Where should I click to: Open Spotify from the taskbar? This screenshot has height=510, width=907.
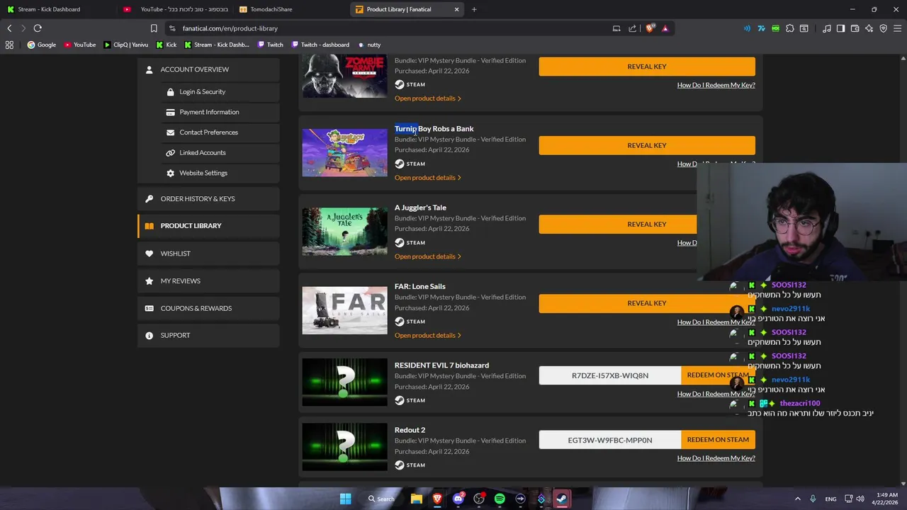point(500,499)
